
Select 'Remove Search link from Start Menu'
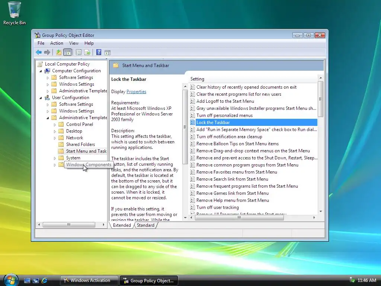232,179
